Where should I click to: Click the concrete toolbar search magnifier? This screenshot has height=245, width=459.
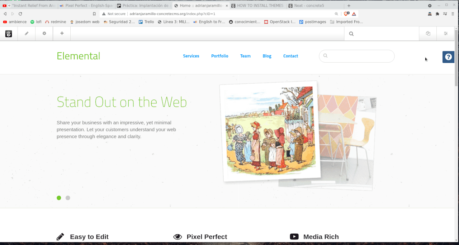coord(351,34)
